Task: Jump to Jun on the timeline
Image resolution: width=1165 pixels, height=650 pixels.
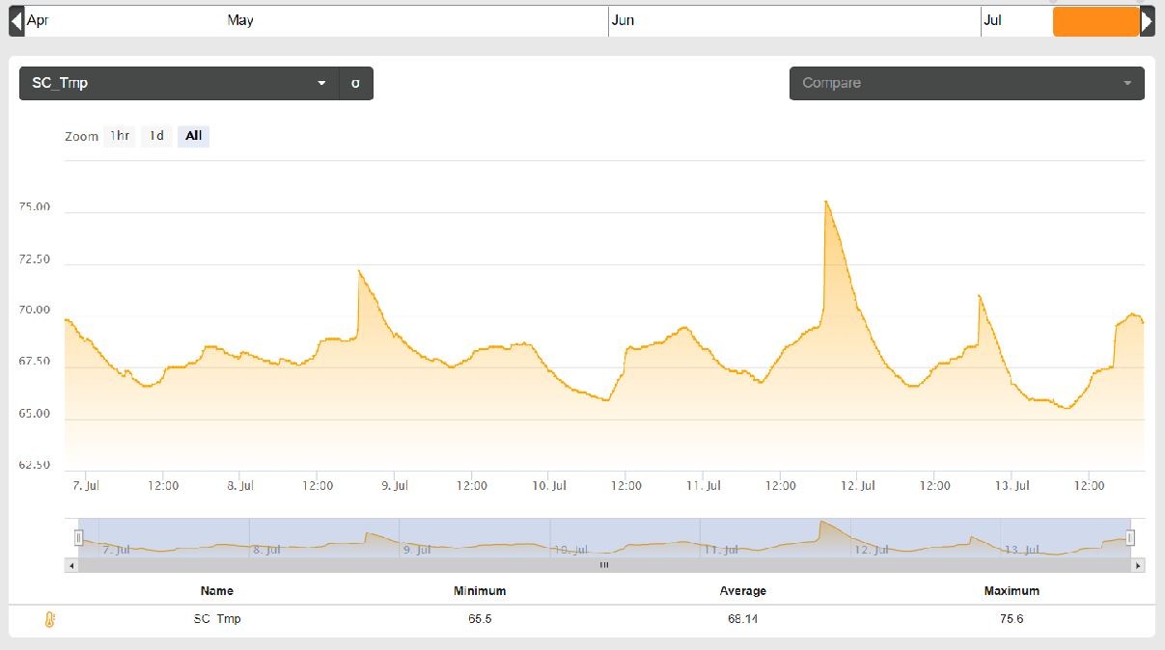Action: point(624,20)
